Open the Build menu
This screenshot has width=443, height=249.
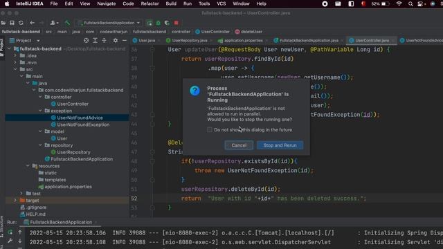171,3
